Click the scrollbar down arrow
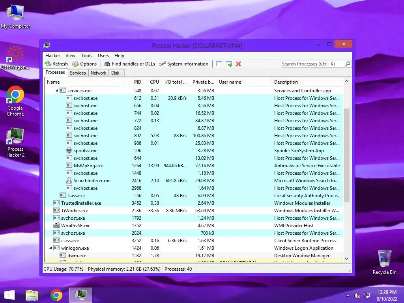 [346, 259]
